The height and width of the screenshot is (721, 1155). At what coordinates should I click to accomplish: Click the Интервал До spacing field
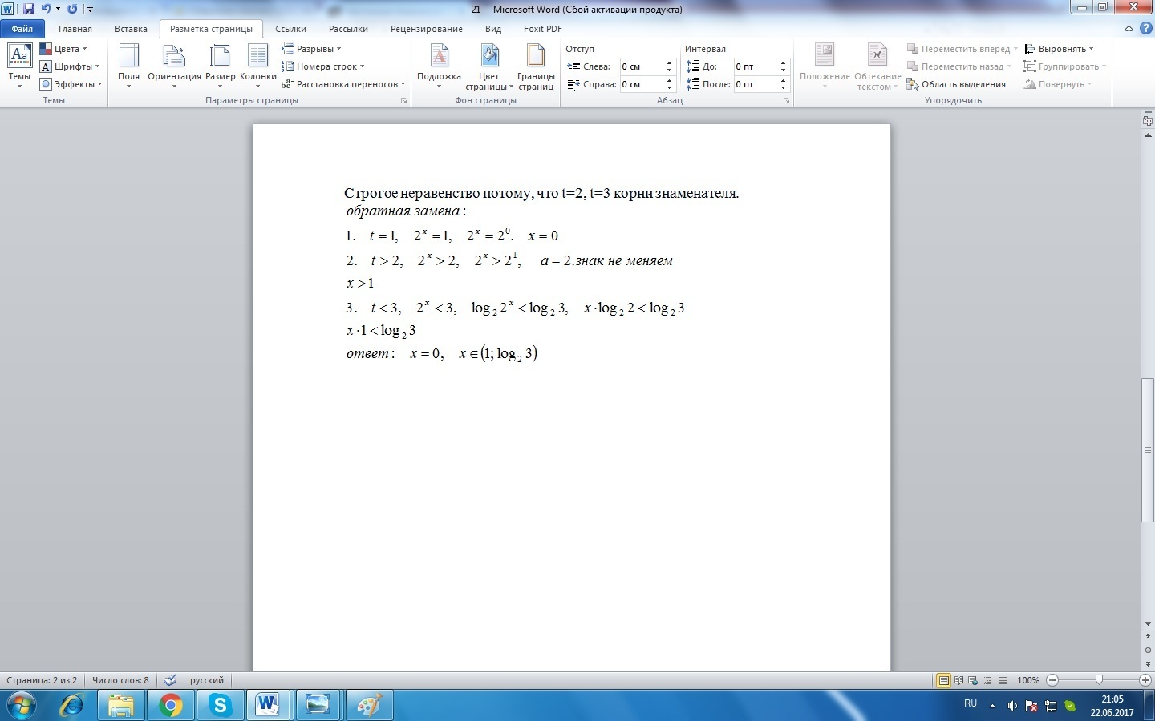click(755, 66)
